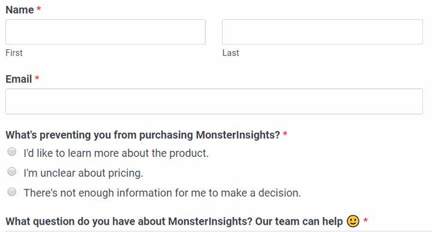The image size is (432, 232).
Task: Click the asterisk after the purchasing question
Action: pyautogui.click(x=285, y=134)
